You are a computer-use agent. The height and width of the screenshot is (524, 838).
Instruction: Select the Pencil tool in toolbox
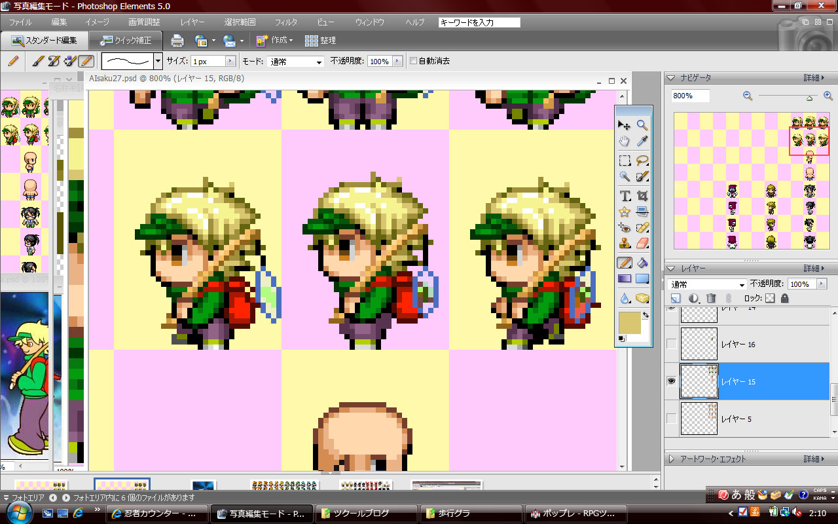(x=625, y=263)
